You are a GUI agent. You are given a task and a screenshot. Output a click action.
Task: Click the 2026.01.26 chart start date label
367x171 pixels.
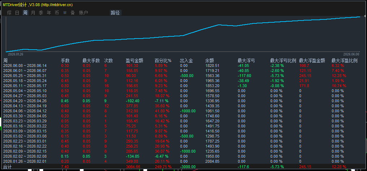point(16,54)
